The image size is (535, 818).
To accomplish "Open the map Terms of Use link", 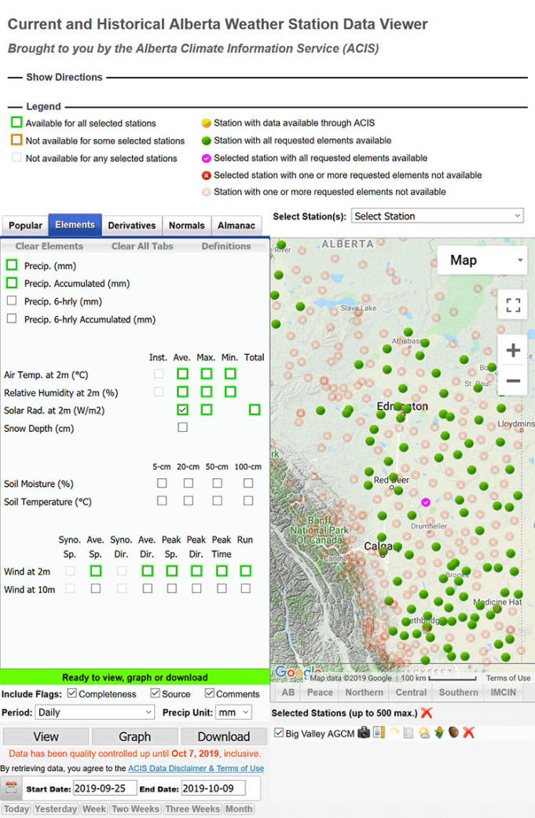I will click(x=508, y=678).
